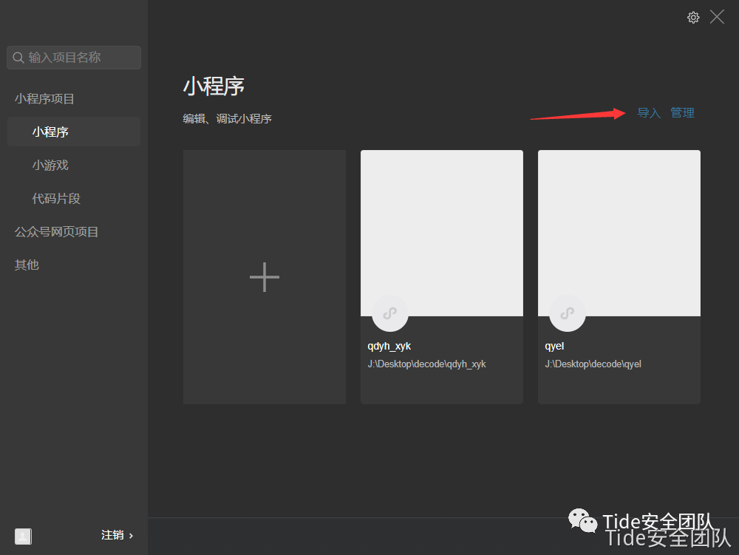Open the qdyh_xyk project thumbnail
The image size is (739, 555).
pos(442,234)
